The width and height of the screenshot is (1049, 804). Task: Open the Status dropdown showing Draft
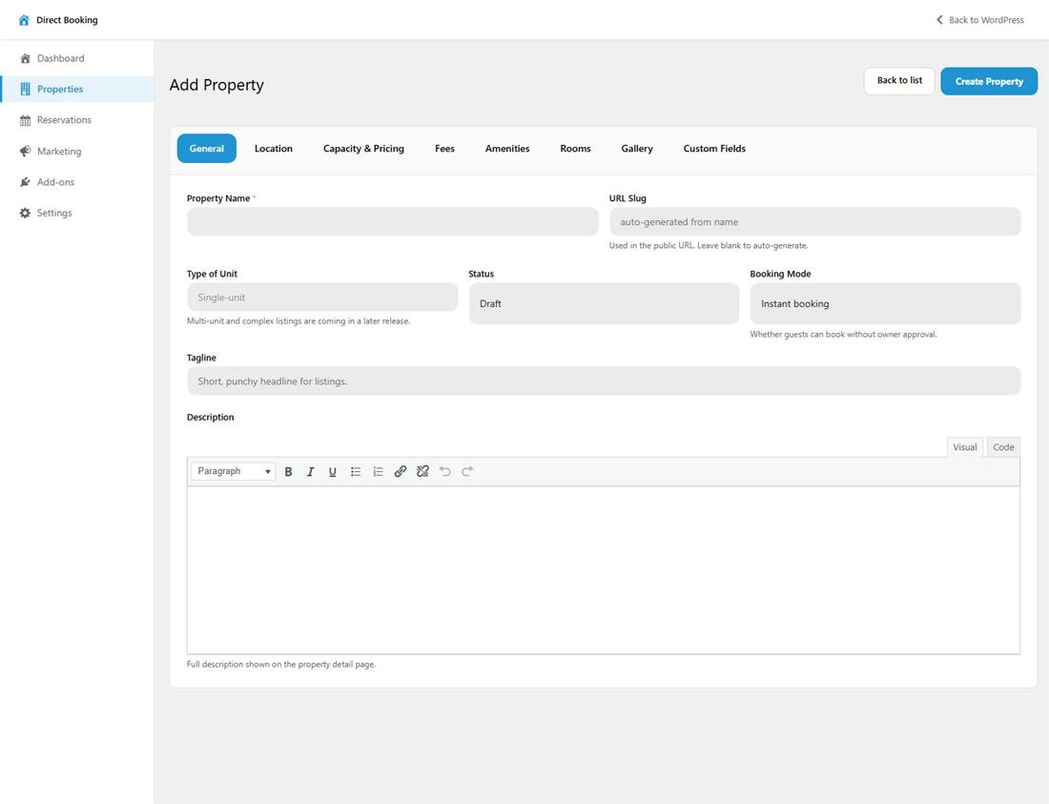604,303
